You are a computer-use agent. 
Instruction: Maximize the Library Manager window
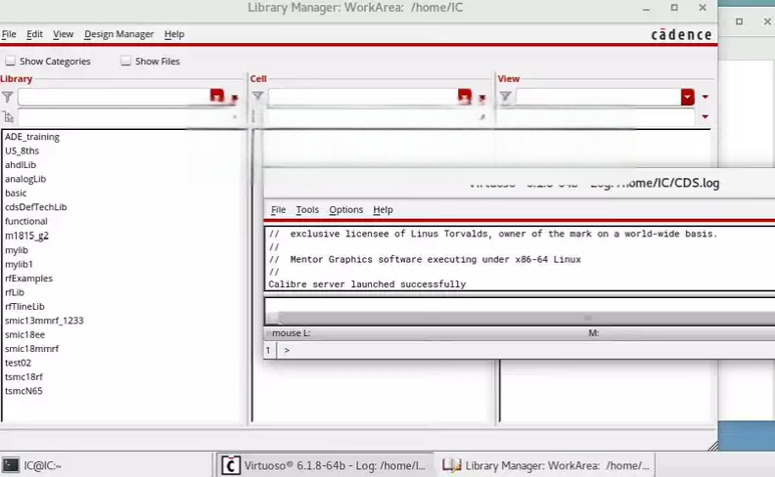(674, 8)
